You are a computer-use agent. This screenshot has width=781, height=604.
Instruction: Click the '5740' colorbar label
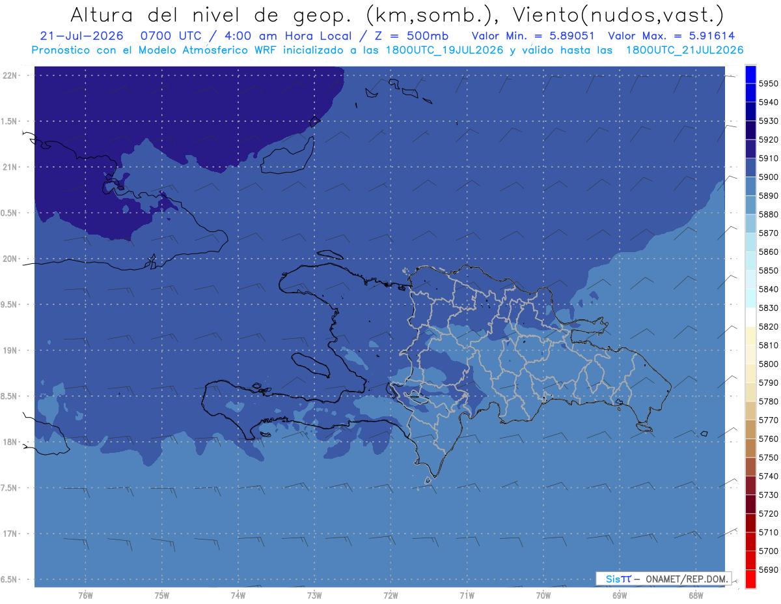tap(768, 476)
